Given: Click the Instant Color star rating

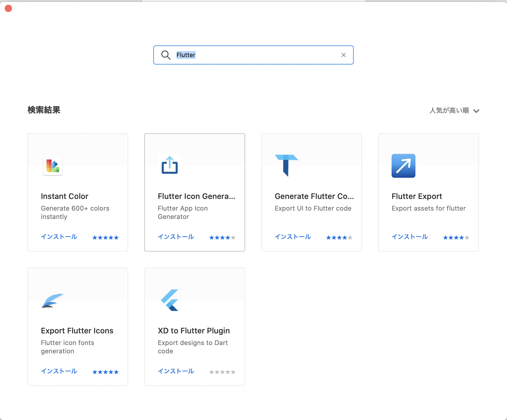Looking at the screenshot, I should coord(106,237).
